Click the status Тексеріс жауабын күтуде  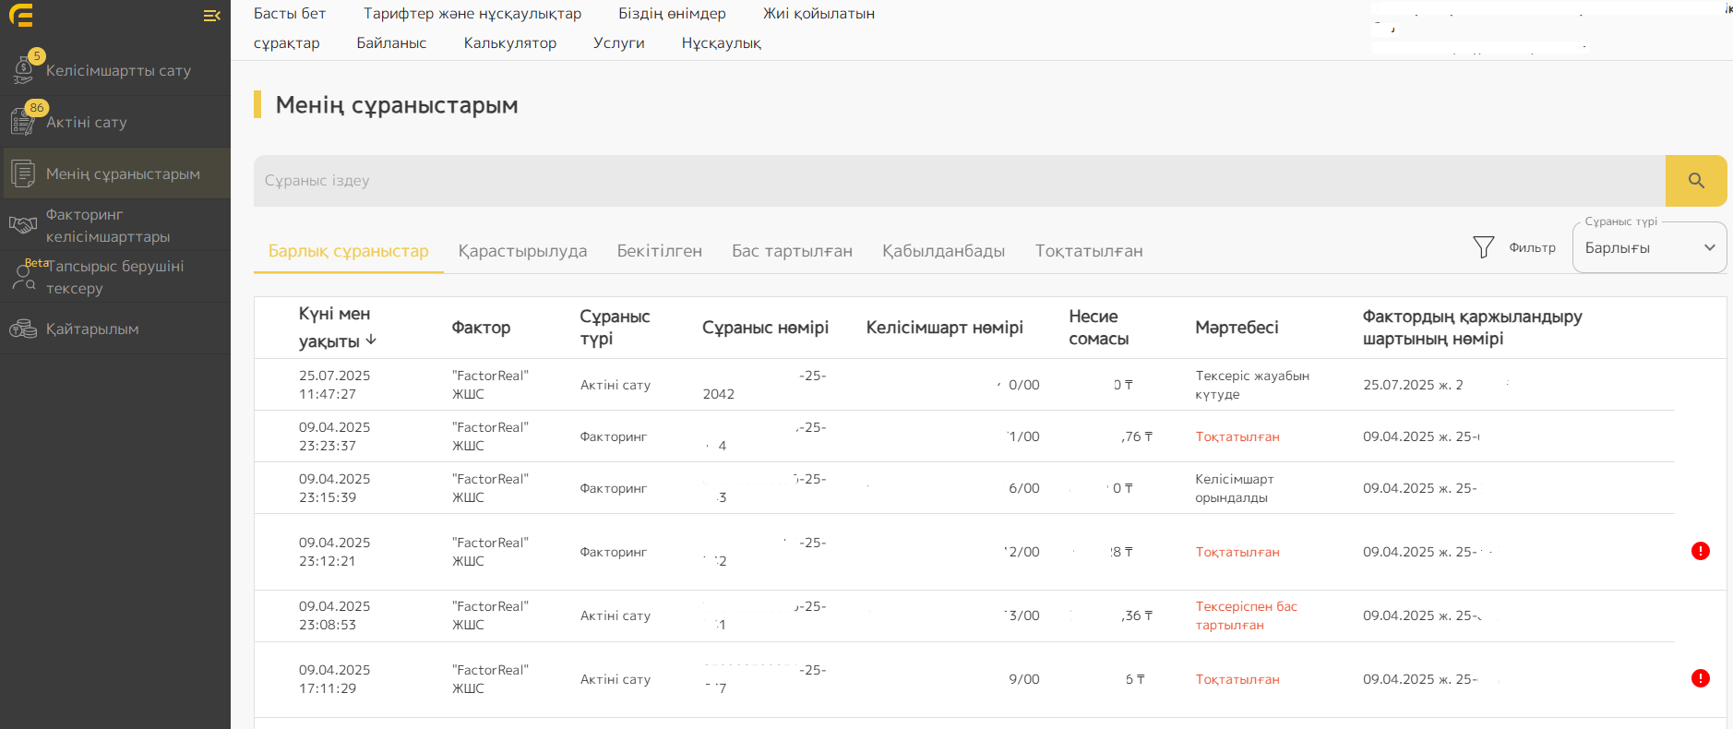coord(1252,385)
